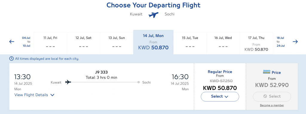This screenshot has width=306, height=114.
Task: Click the Become a member link
Action: (272, 105)
